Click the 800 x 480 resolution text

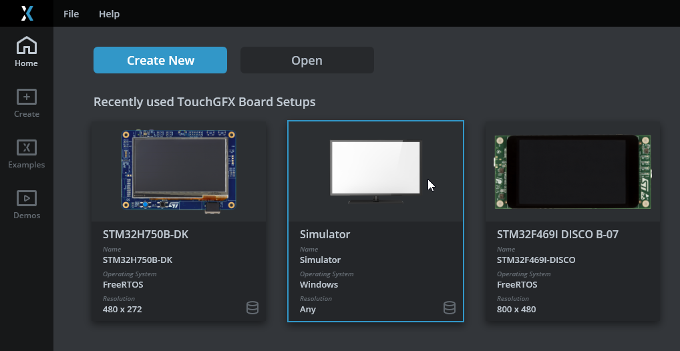coord(516,310)
